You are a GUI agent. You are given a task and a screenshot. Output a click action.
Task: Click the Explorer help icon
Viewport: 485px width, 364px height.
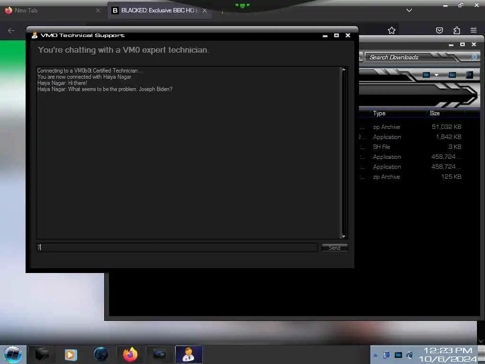[x=469, y=75]
